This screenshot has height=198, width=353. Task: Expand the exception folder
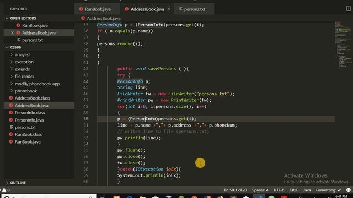tap(12, 62)
